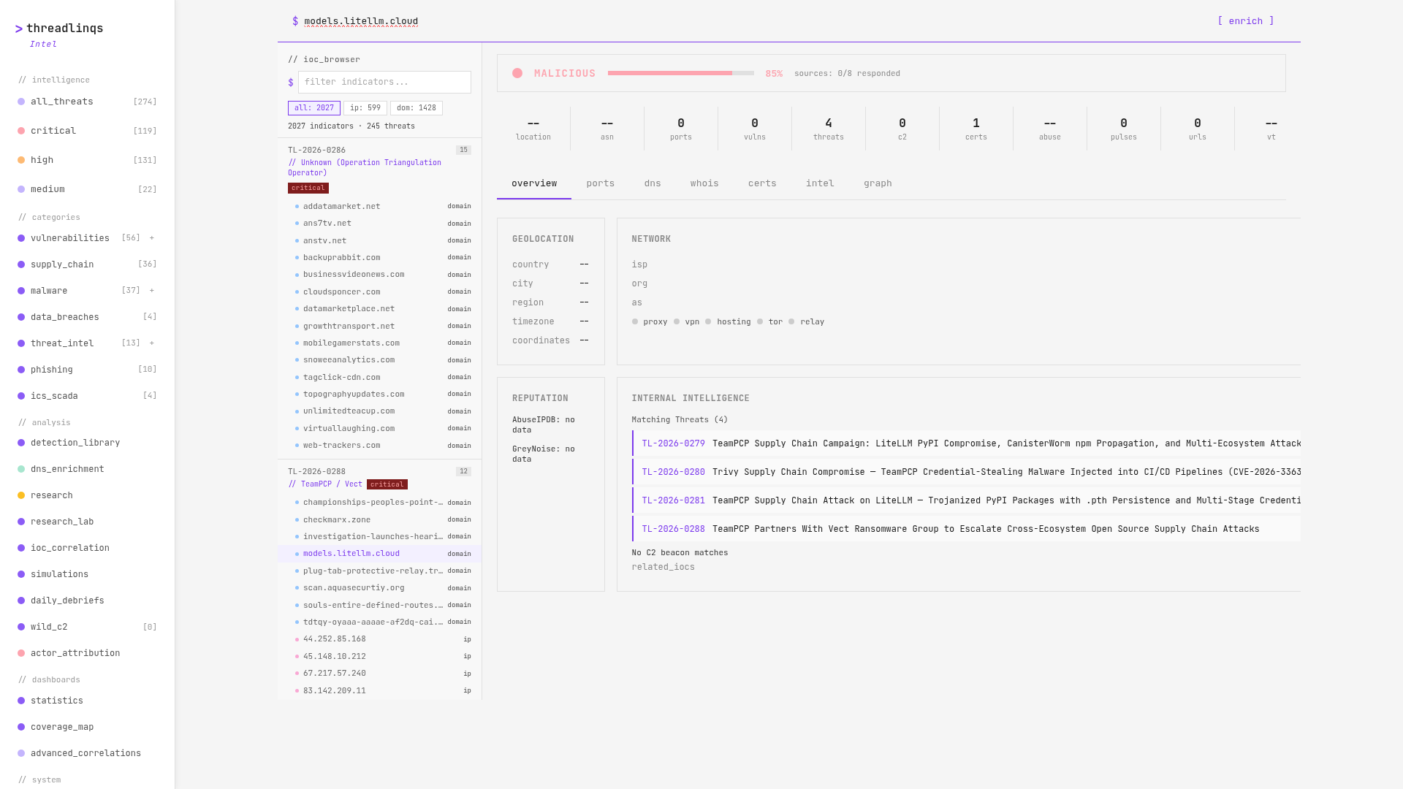1403x789 pixels.
Task: Open threat report TL-2026-0279
Action: pos(673,443)
